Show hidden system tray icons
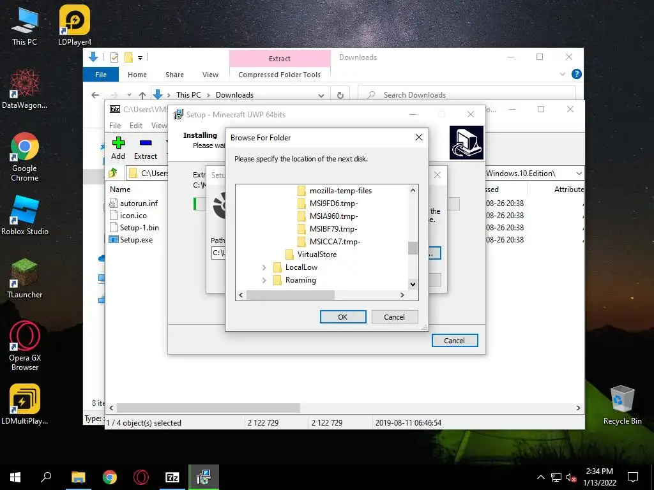Image resolution: width=654 pixels, height=490 pixels. coord(540,477)
